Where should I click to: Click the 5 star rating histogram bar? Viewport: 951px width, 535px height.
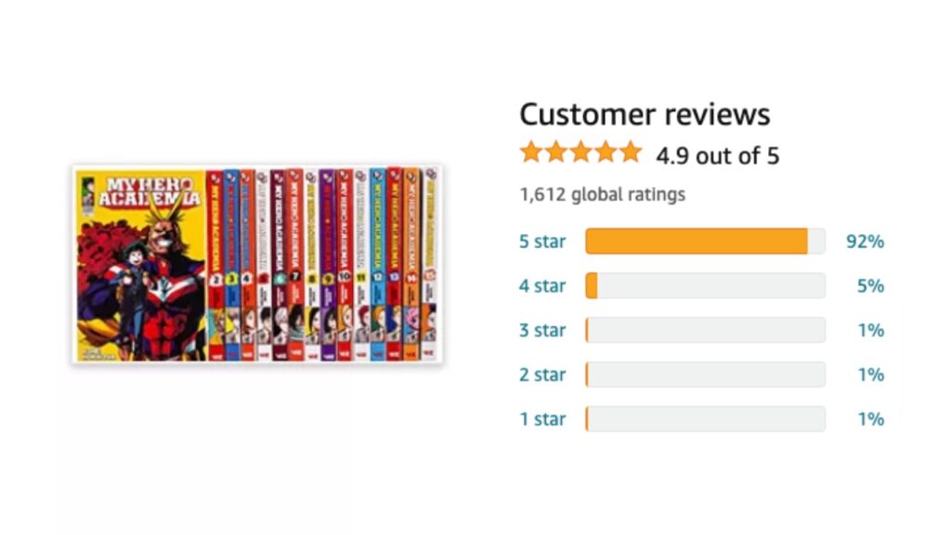coord(705,241)
